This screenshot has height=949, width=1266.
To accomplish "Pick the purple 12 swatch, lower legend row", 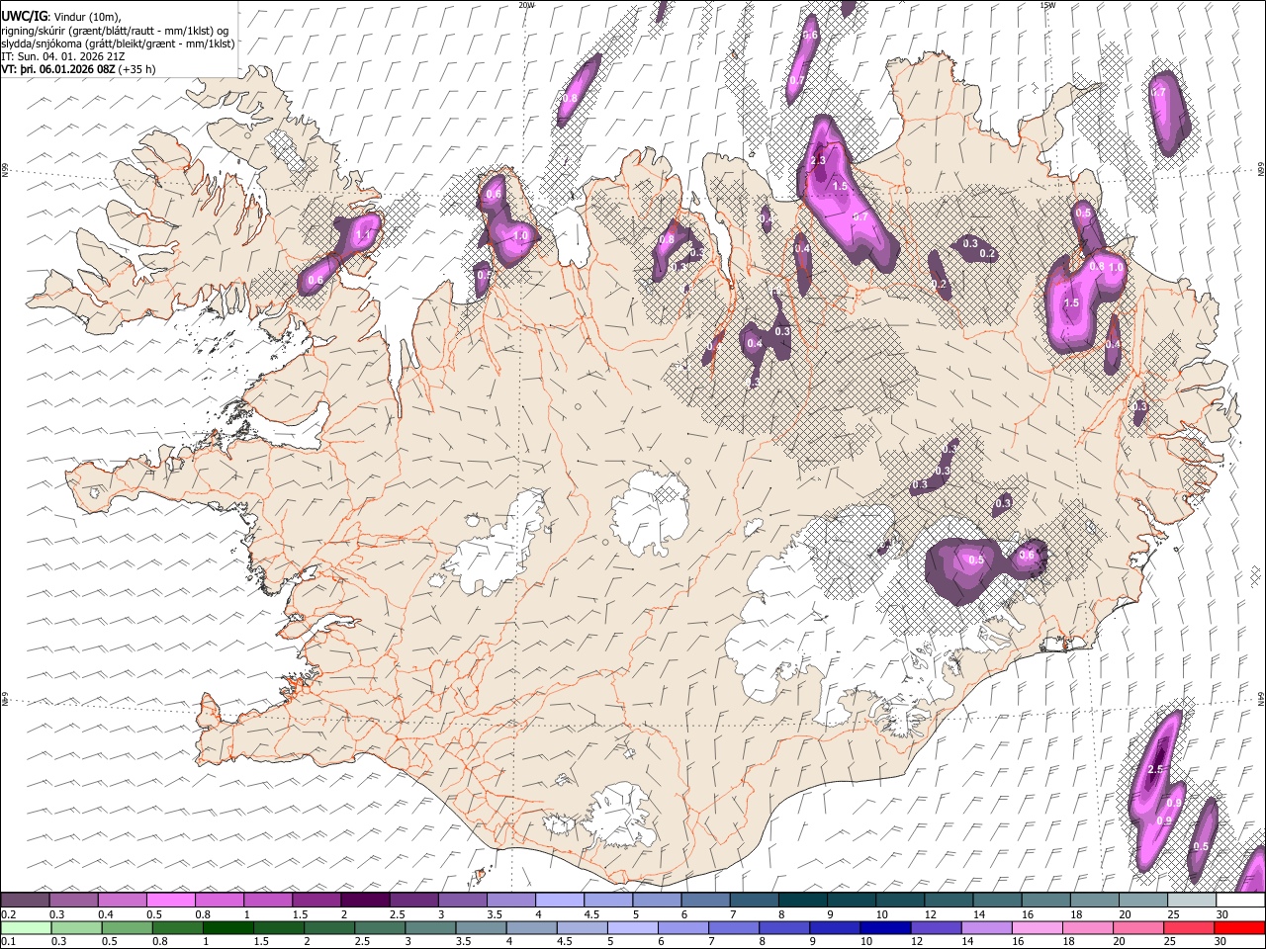I will pos(937,927).
